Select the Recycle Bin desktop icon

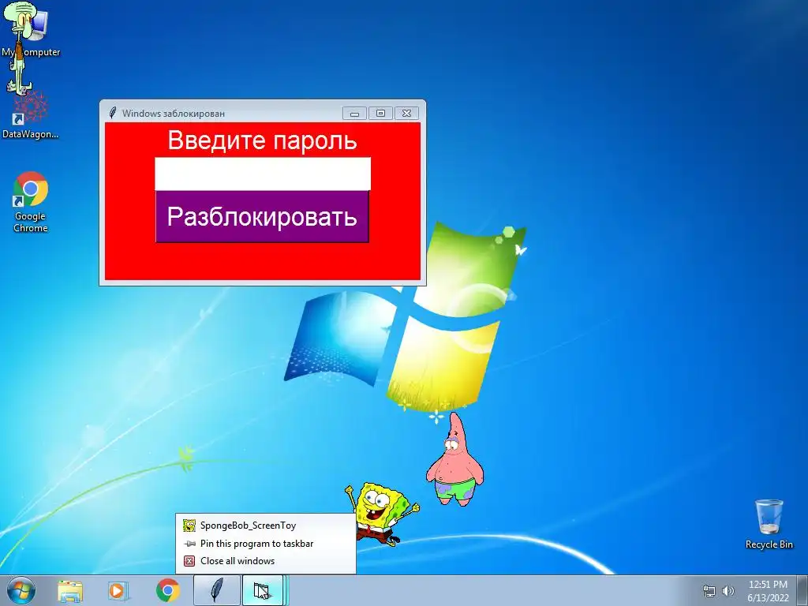pos(769,524)
